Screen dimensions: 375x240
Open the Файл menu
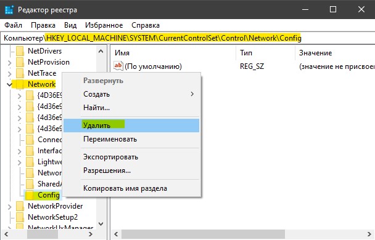13,25
